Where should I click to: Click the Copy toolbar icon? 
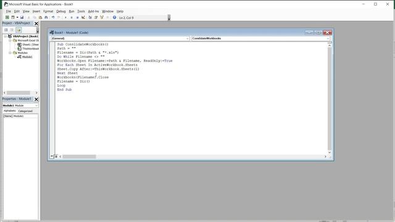(x=35, y=17)
